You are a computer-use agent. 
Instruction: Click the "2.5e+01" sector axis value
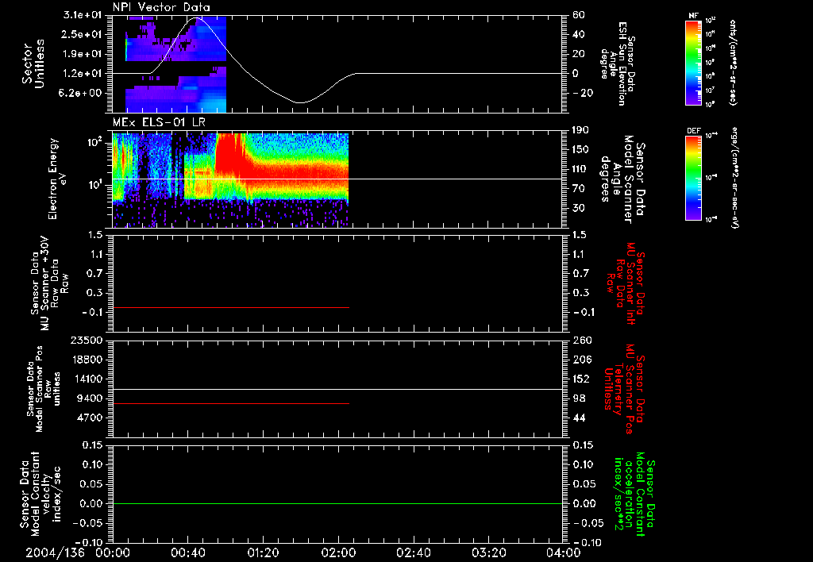click(x=83, y=34)
